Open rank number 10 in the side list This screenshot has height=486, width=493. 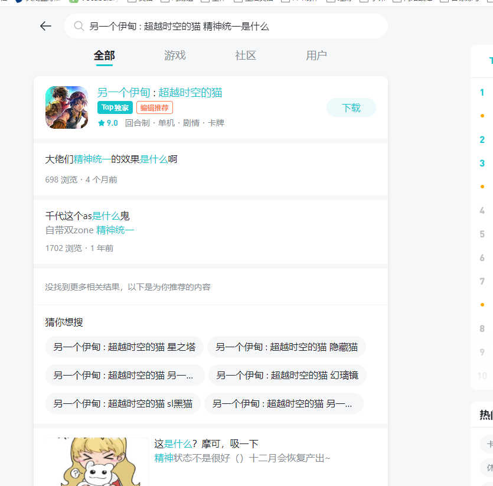[x=482, y=376]
